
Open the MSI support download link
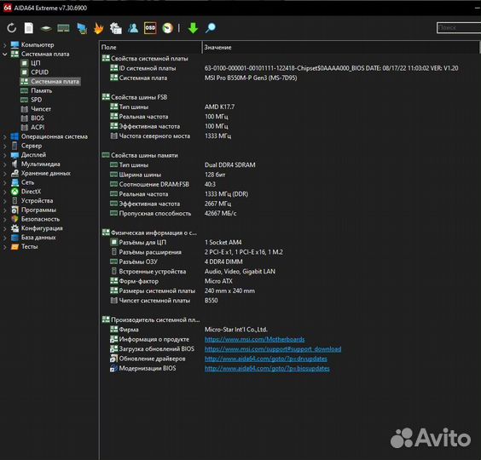click(273, 349)
